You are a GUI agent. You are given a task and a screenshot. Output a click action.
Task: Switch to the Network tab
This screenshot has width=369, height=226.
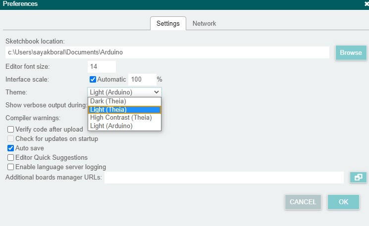point(204,24)
